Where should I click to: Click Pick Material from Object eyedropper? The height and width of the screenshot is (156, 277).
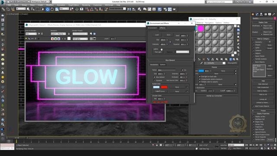(201, 63)
